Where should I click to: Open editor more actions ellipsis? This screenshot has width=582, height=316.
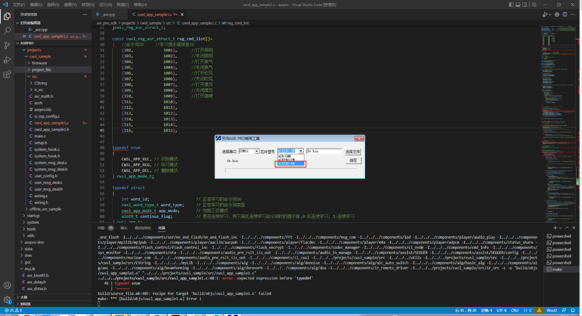573,14
